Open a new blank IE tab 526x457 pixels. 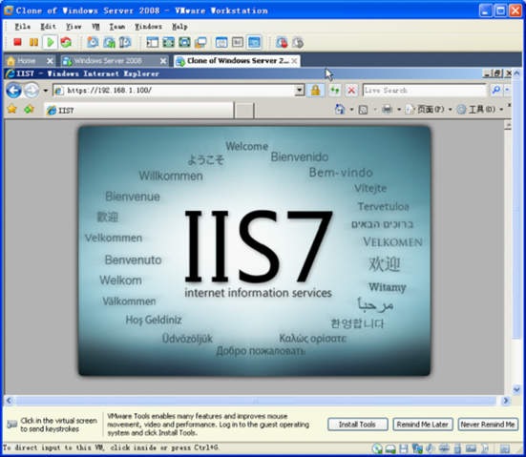[x=243, y=111]
